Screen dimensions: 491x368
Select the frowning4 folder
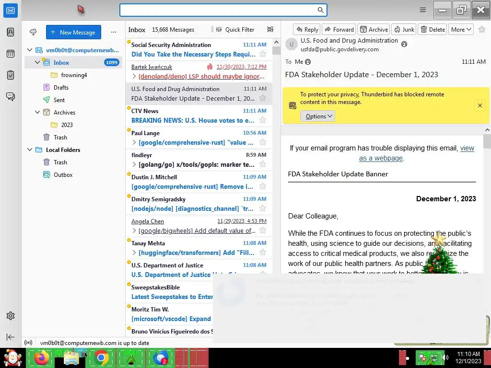click(74, 75)
